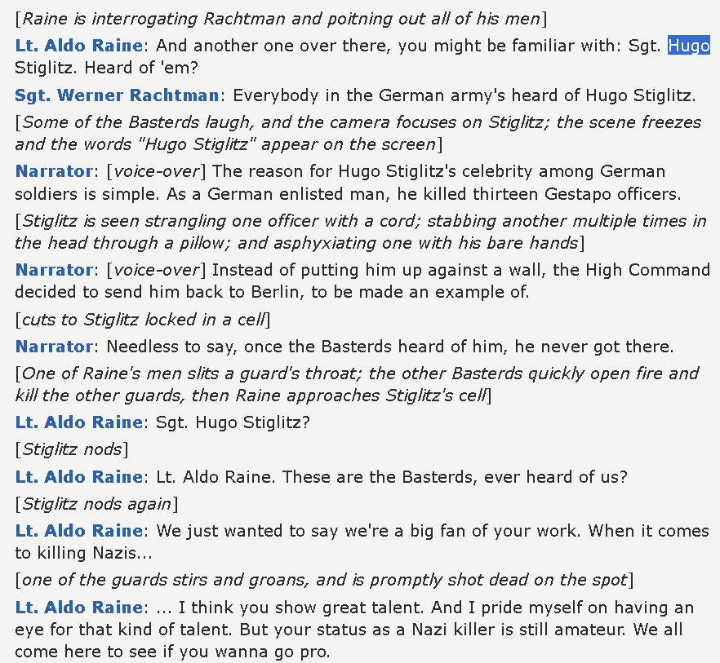Click the text "cuts to Stiglitz locked in a cell"
Image resolution: width=720 pixels, height=663 pixels.
point(144,320)
